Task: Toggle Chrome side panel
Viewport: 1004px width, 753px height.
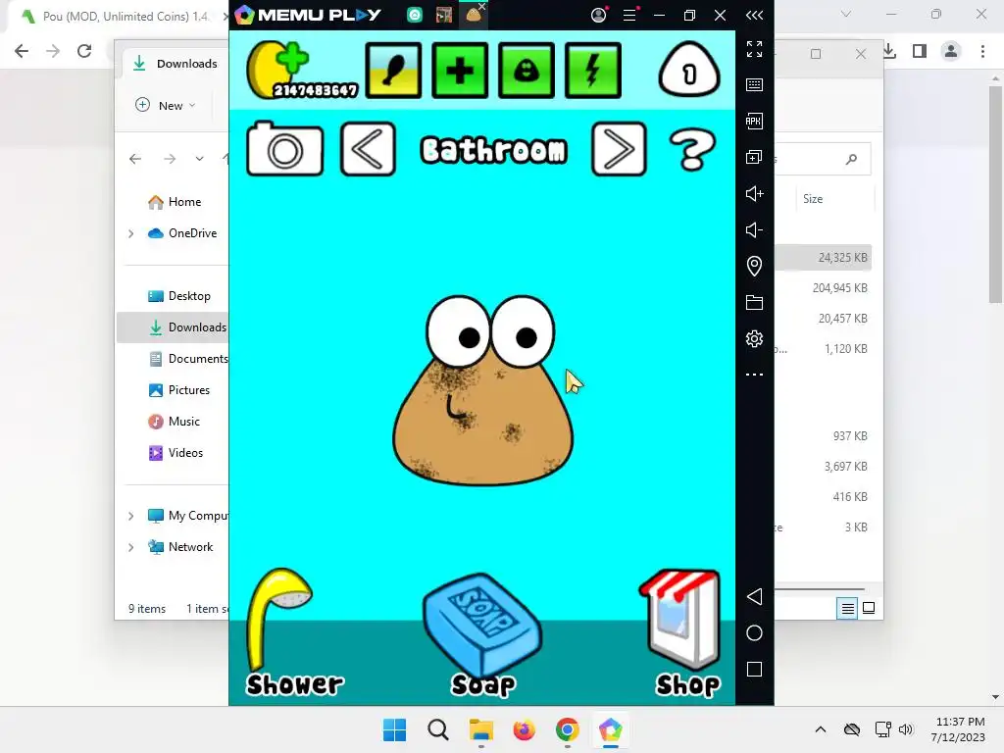Action: (920, 51)
